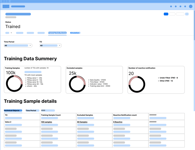This screenshot has height=150, width=195.
Task: Click the Valve 2 row cell
Action: (22, 123)
